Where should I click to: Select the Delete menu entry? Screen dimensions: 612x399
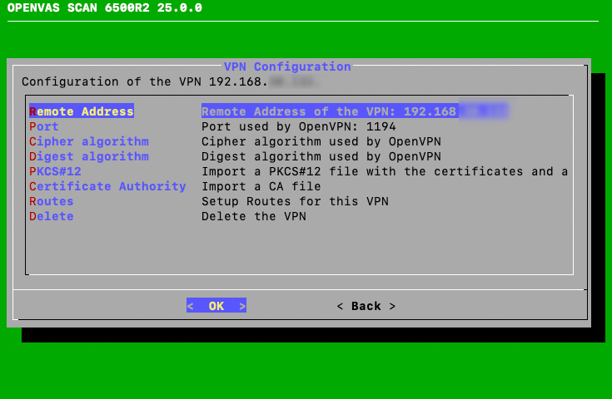pos(52,216)
